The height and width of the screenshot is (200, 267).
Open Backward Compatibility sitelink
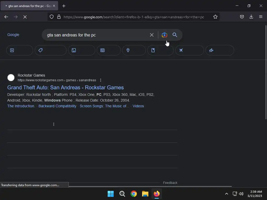[57, 106]
